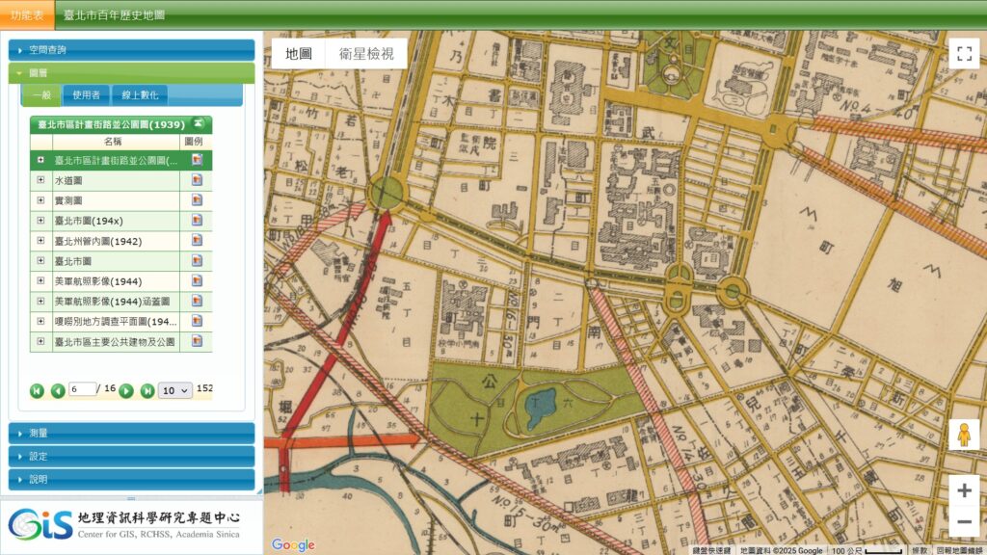Open the page size dropdown showing 10
This screenshot has height=555, width=987.
point(175,391)
